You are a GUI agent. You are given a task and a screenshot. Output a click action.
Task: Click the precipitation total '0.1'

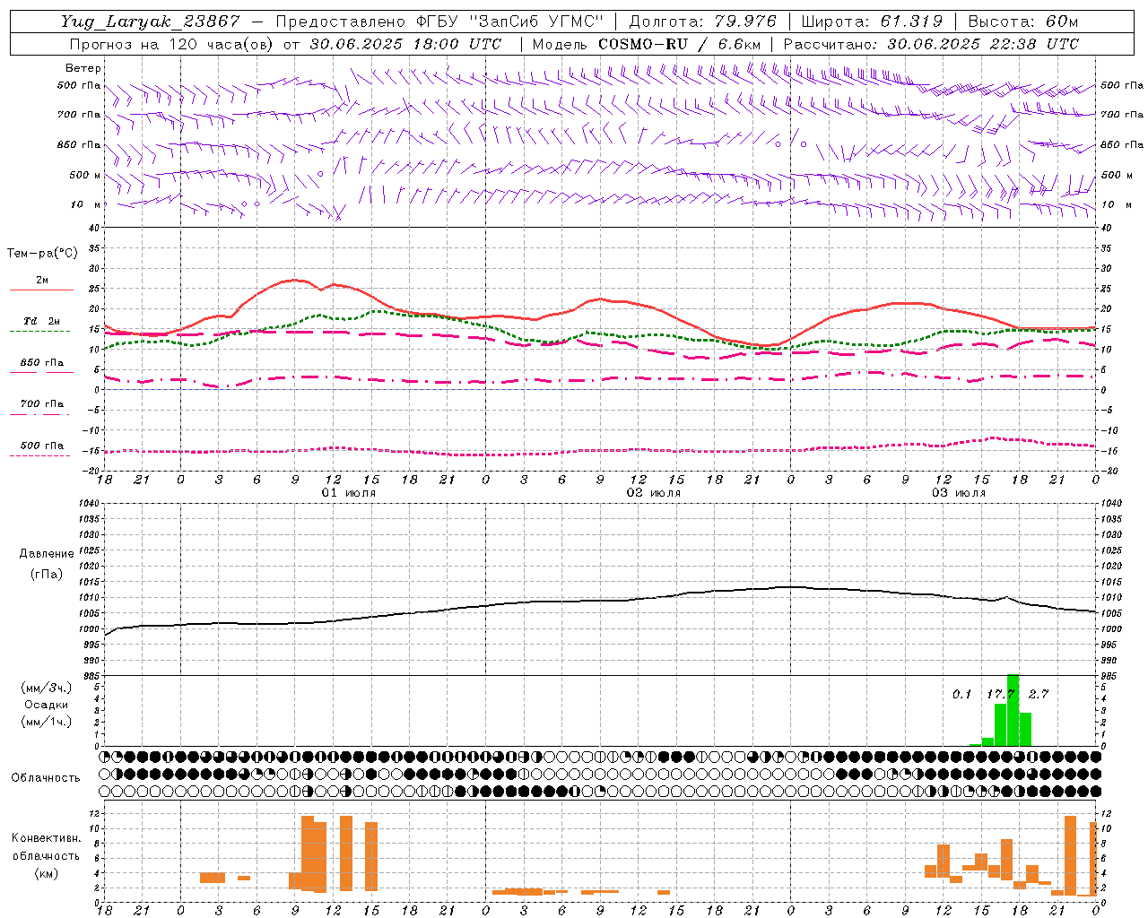click(x=961, y=695)
